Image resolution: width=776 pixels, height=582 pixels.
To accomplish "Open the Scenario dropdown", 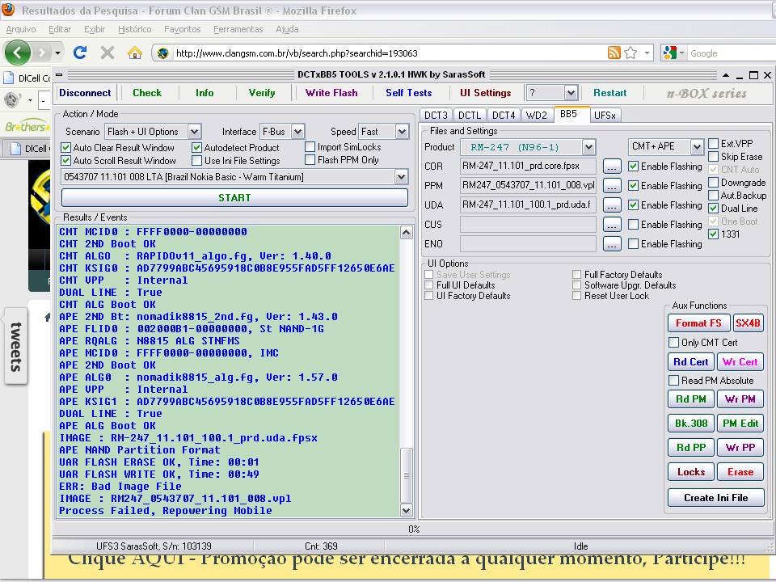I will click(x=195, y=132).
